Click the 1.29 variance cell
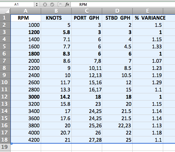This screenshot has height=152, width=175. 148,82
